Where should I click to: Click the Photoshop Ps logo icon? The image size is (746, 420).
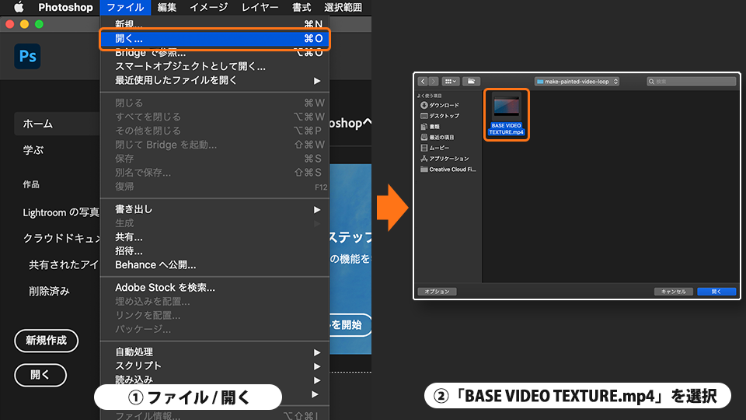[28, 56]
